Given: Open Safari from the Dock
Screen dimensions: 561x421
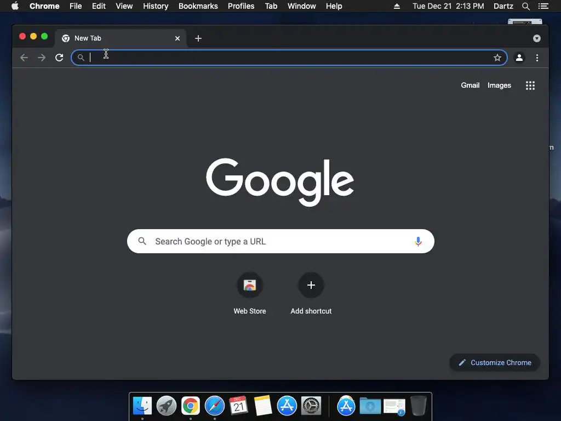Looking at the screenshot, I should [x=215, y=406].
